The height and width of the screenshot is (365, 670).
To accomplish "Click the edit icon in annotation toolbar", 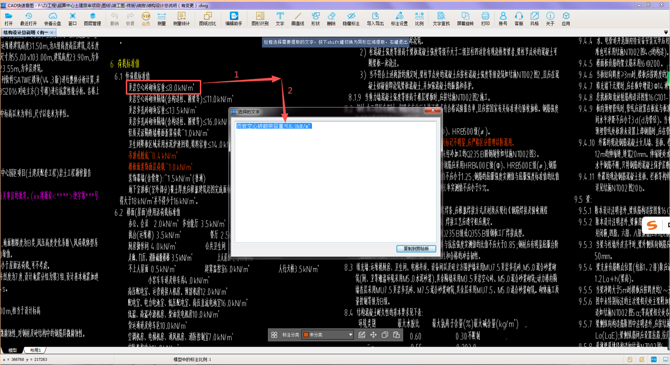I will (x=362, y=335).
